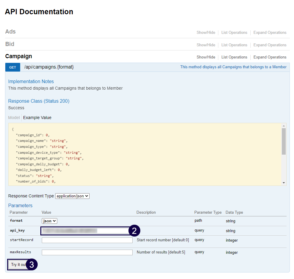Switch to the Example Value tab

tap(37, 118)
